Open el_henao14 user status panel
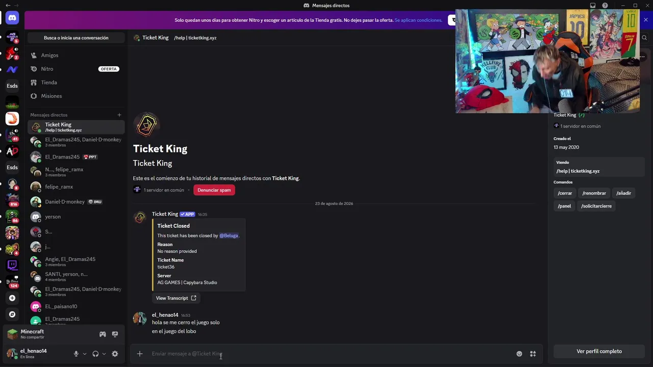This screenshot has width=653, height=367. pos(37,353)
